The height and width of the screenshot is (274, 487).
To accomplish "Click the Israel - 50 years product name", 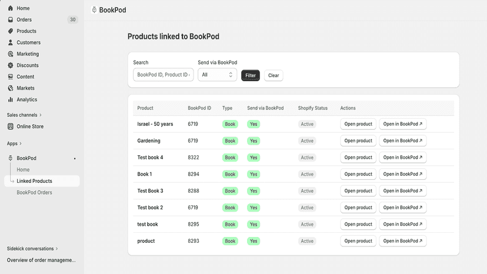I will click(155, 124).
